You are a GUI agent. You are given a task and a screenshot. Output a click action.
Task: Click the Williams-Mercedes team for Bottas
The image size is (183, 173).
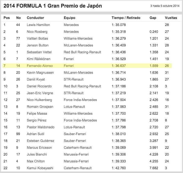78,39
